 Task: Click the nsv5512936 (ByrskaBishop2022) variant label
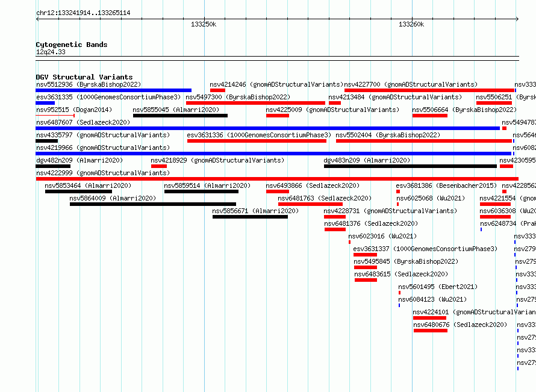(x=89, y=84)
